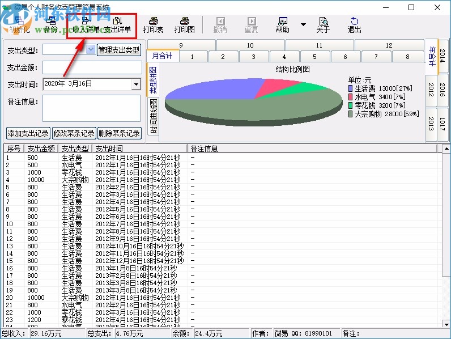Click the 零花钱 green legend swatch
The height and width of the screenshot is (339, 451).
point(350,105)
